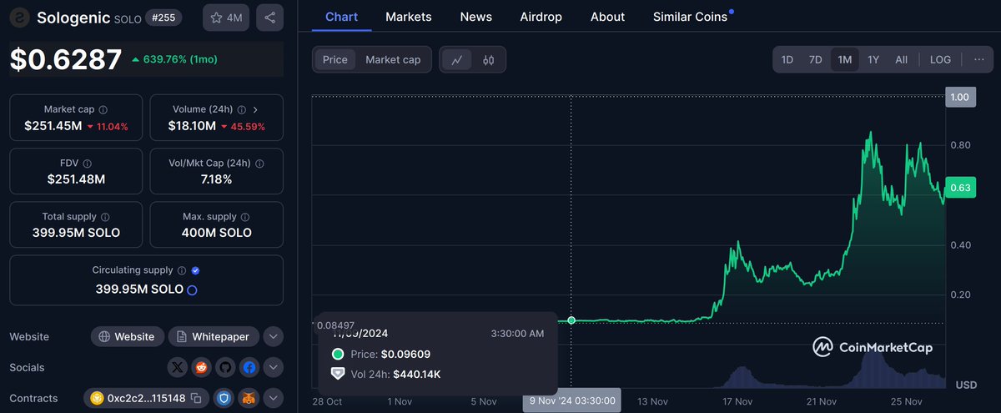Click the chart data point at 9 Nov
This screenshot has width=1001, height=413.
click(x=571, y=320)
